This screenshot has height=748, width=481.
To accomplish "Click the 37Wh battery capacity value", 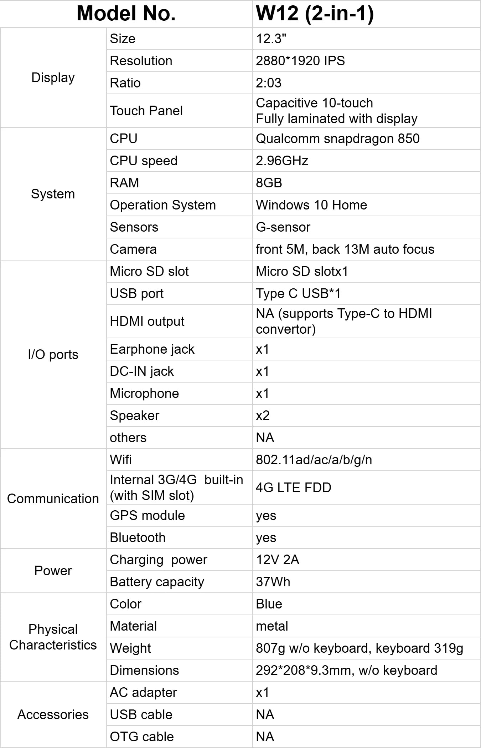I will [x=273, y=582].
